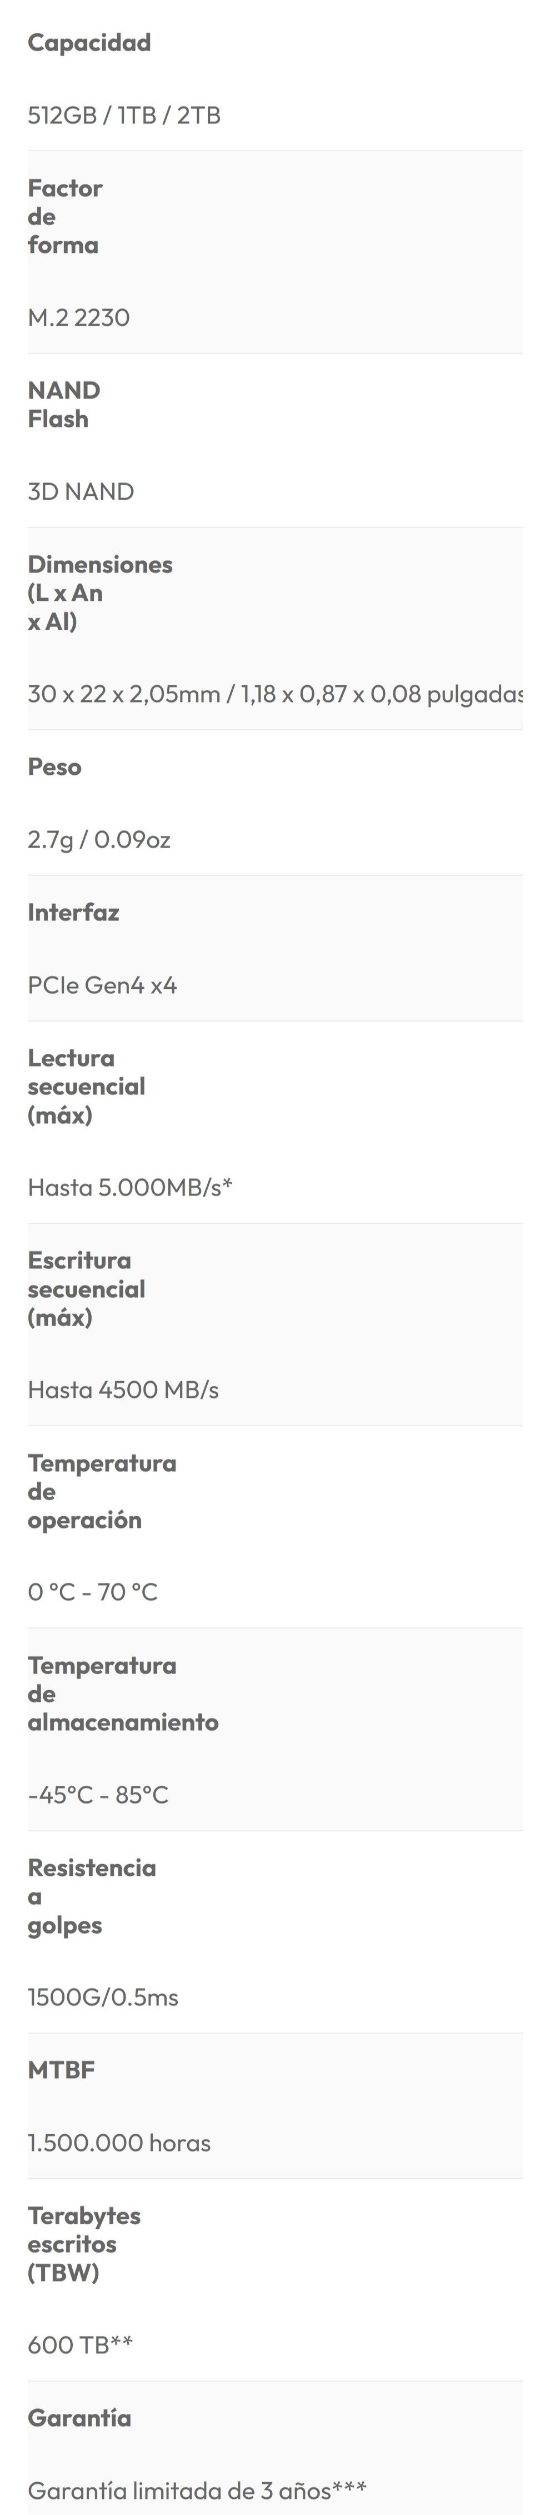Click the 600 TB** endurance value
This screenshot has height=2515, width=550.
tap(80, 2344)
